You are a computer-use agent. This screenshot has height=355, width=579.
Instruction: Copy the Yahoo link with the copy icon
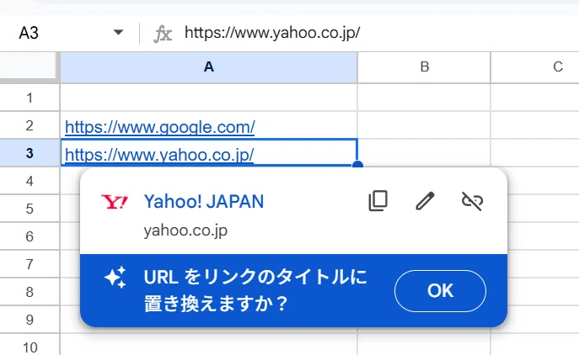(x=378, y=201)
